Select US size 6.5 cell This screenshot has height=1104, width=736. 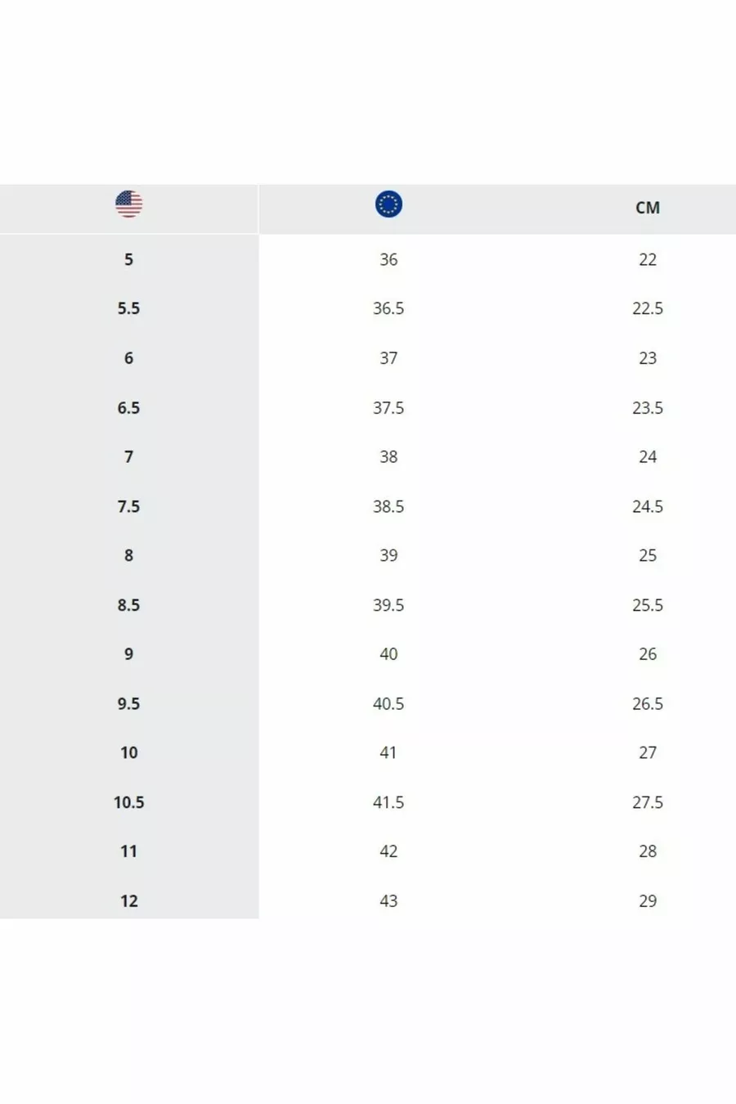(128, 407)
